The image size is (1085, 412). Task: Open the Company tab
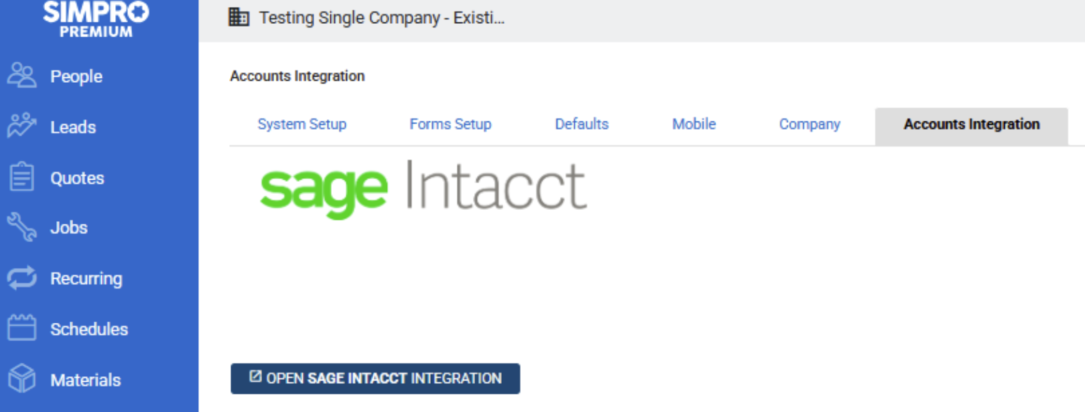809,124
